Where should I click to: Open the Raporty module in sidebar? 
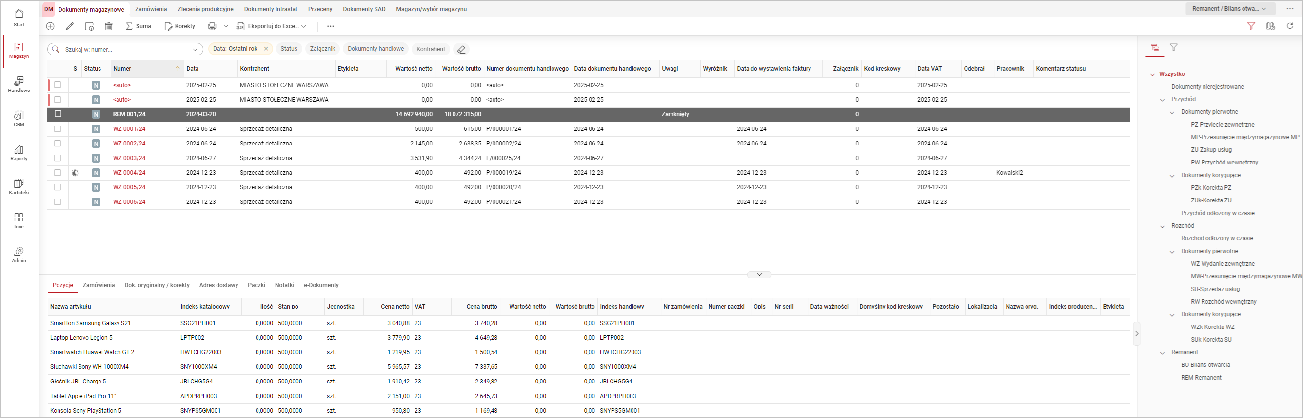click(19, 152)
